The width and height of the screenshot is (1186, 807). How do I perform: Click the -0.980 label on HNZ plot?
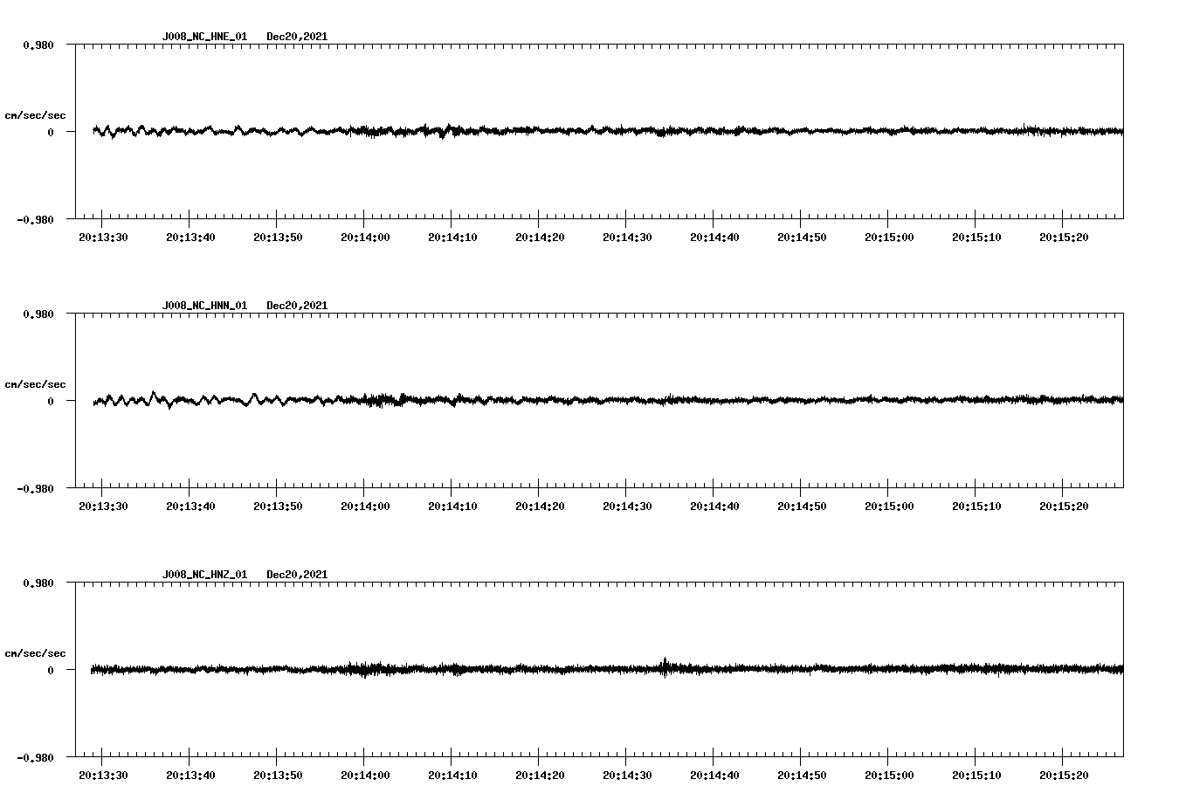[35, 758]
